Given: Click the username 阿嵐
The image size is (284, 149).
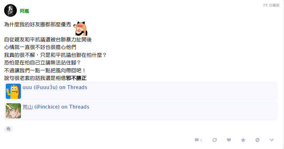Looking at the screenshot, I should (24, 11).
